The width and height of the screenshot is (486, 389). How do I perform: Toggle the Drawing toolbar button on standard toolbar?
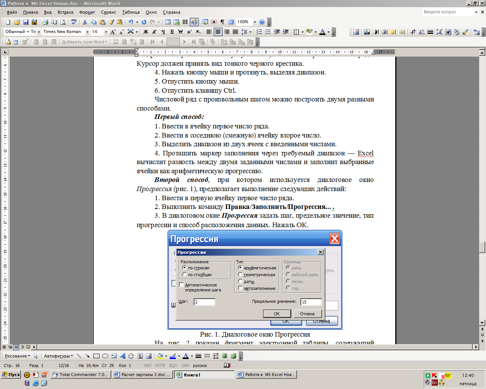[x=194, y=22]
